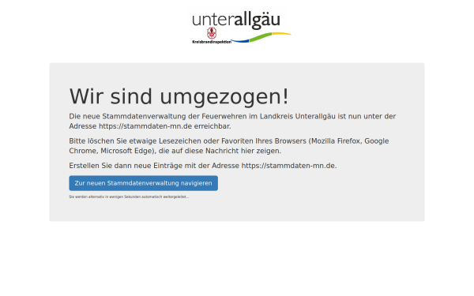Select the paragraph starting 'Die neue Stammdatenverwaltung'

[232, 121]
